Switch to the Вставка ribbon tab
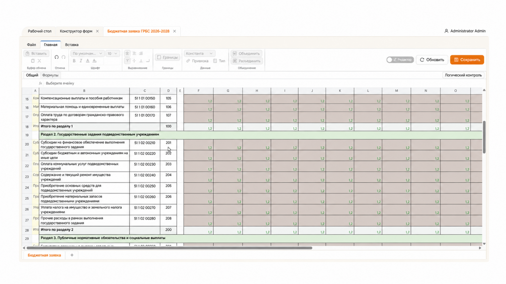This screenshot has width=506, height=284. point(72,45)
